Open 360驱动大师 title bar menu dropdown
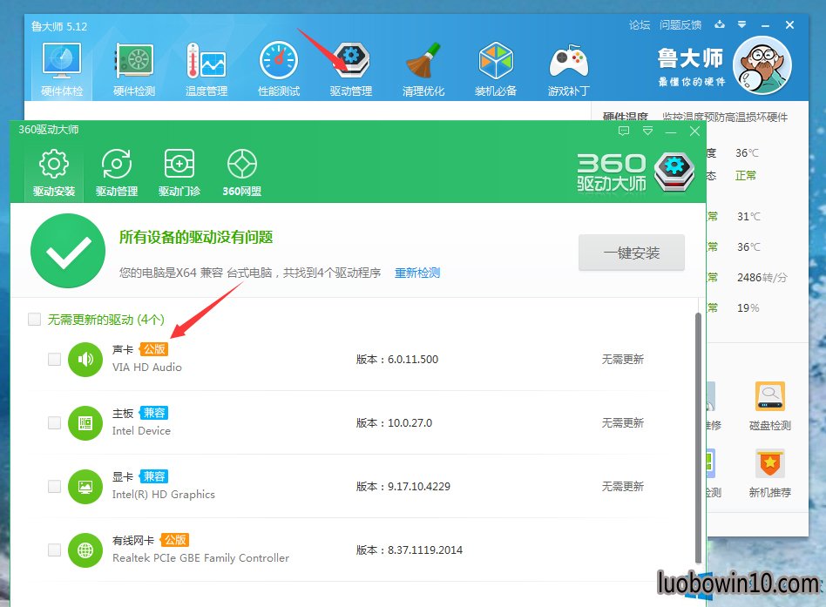 [x=648, y=131]
